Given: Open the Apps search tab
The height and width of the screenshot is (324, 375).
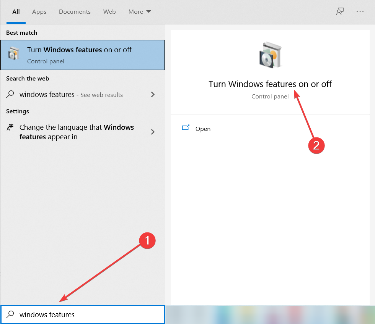Looking at the screenshot, I should tap(39, 12).
